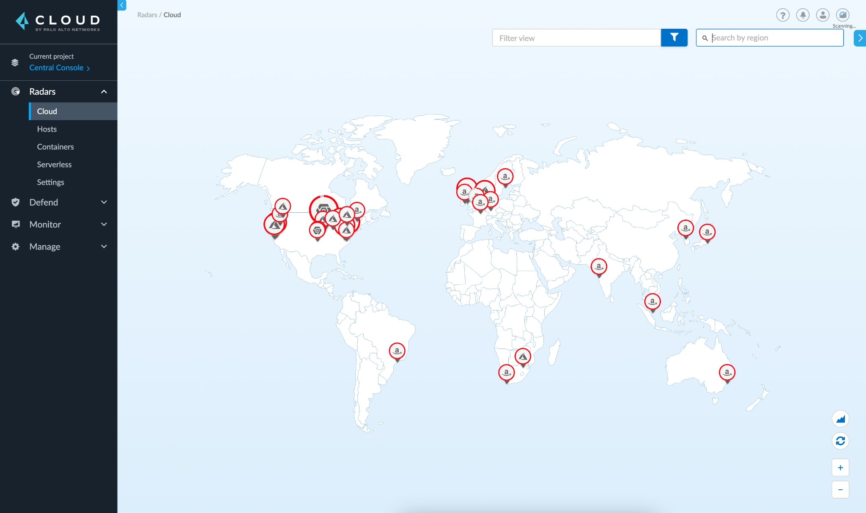Focus the Search by region field
Image resolution: width=866 pixels, height=513 pixels.
click(x=770, y=38)
